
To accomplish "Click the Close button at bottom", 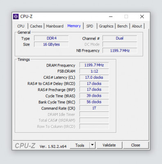I will 136,145.
